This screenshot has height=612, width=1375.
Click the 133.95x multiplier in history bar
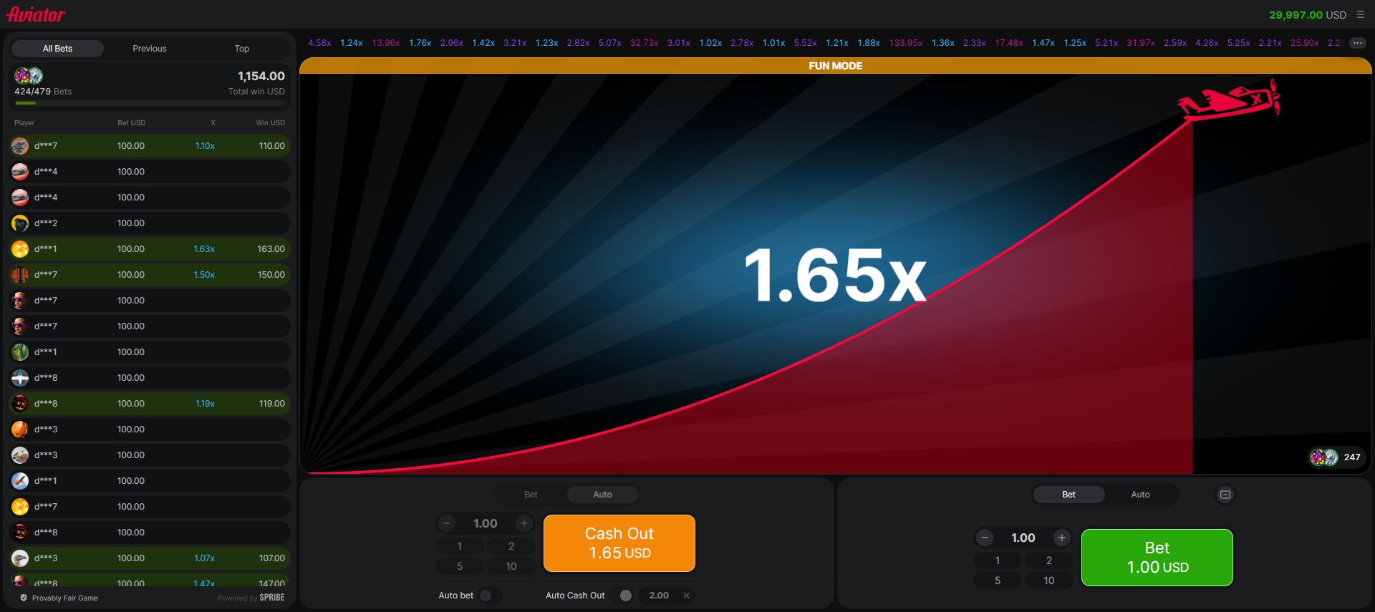point(905,43)
